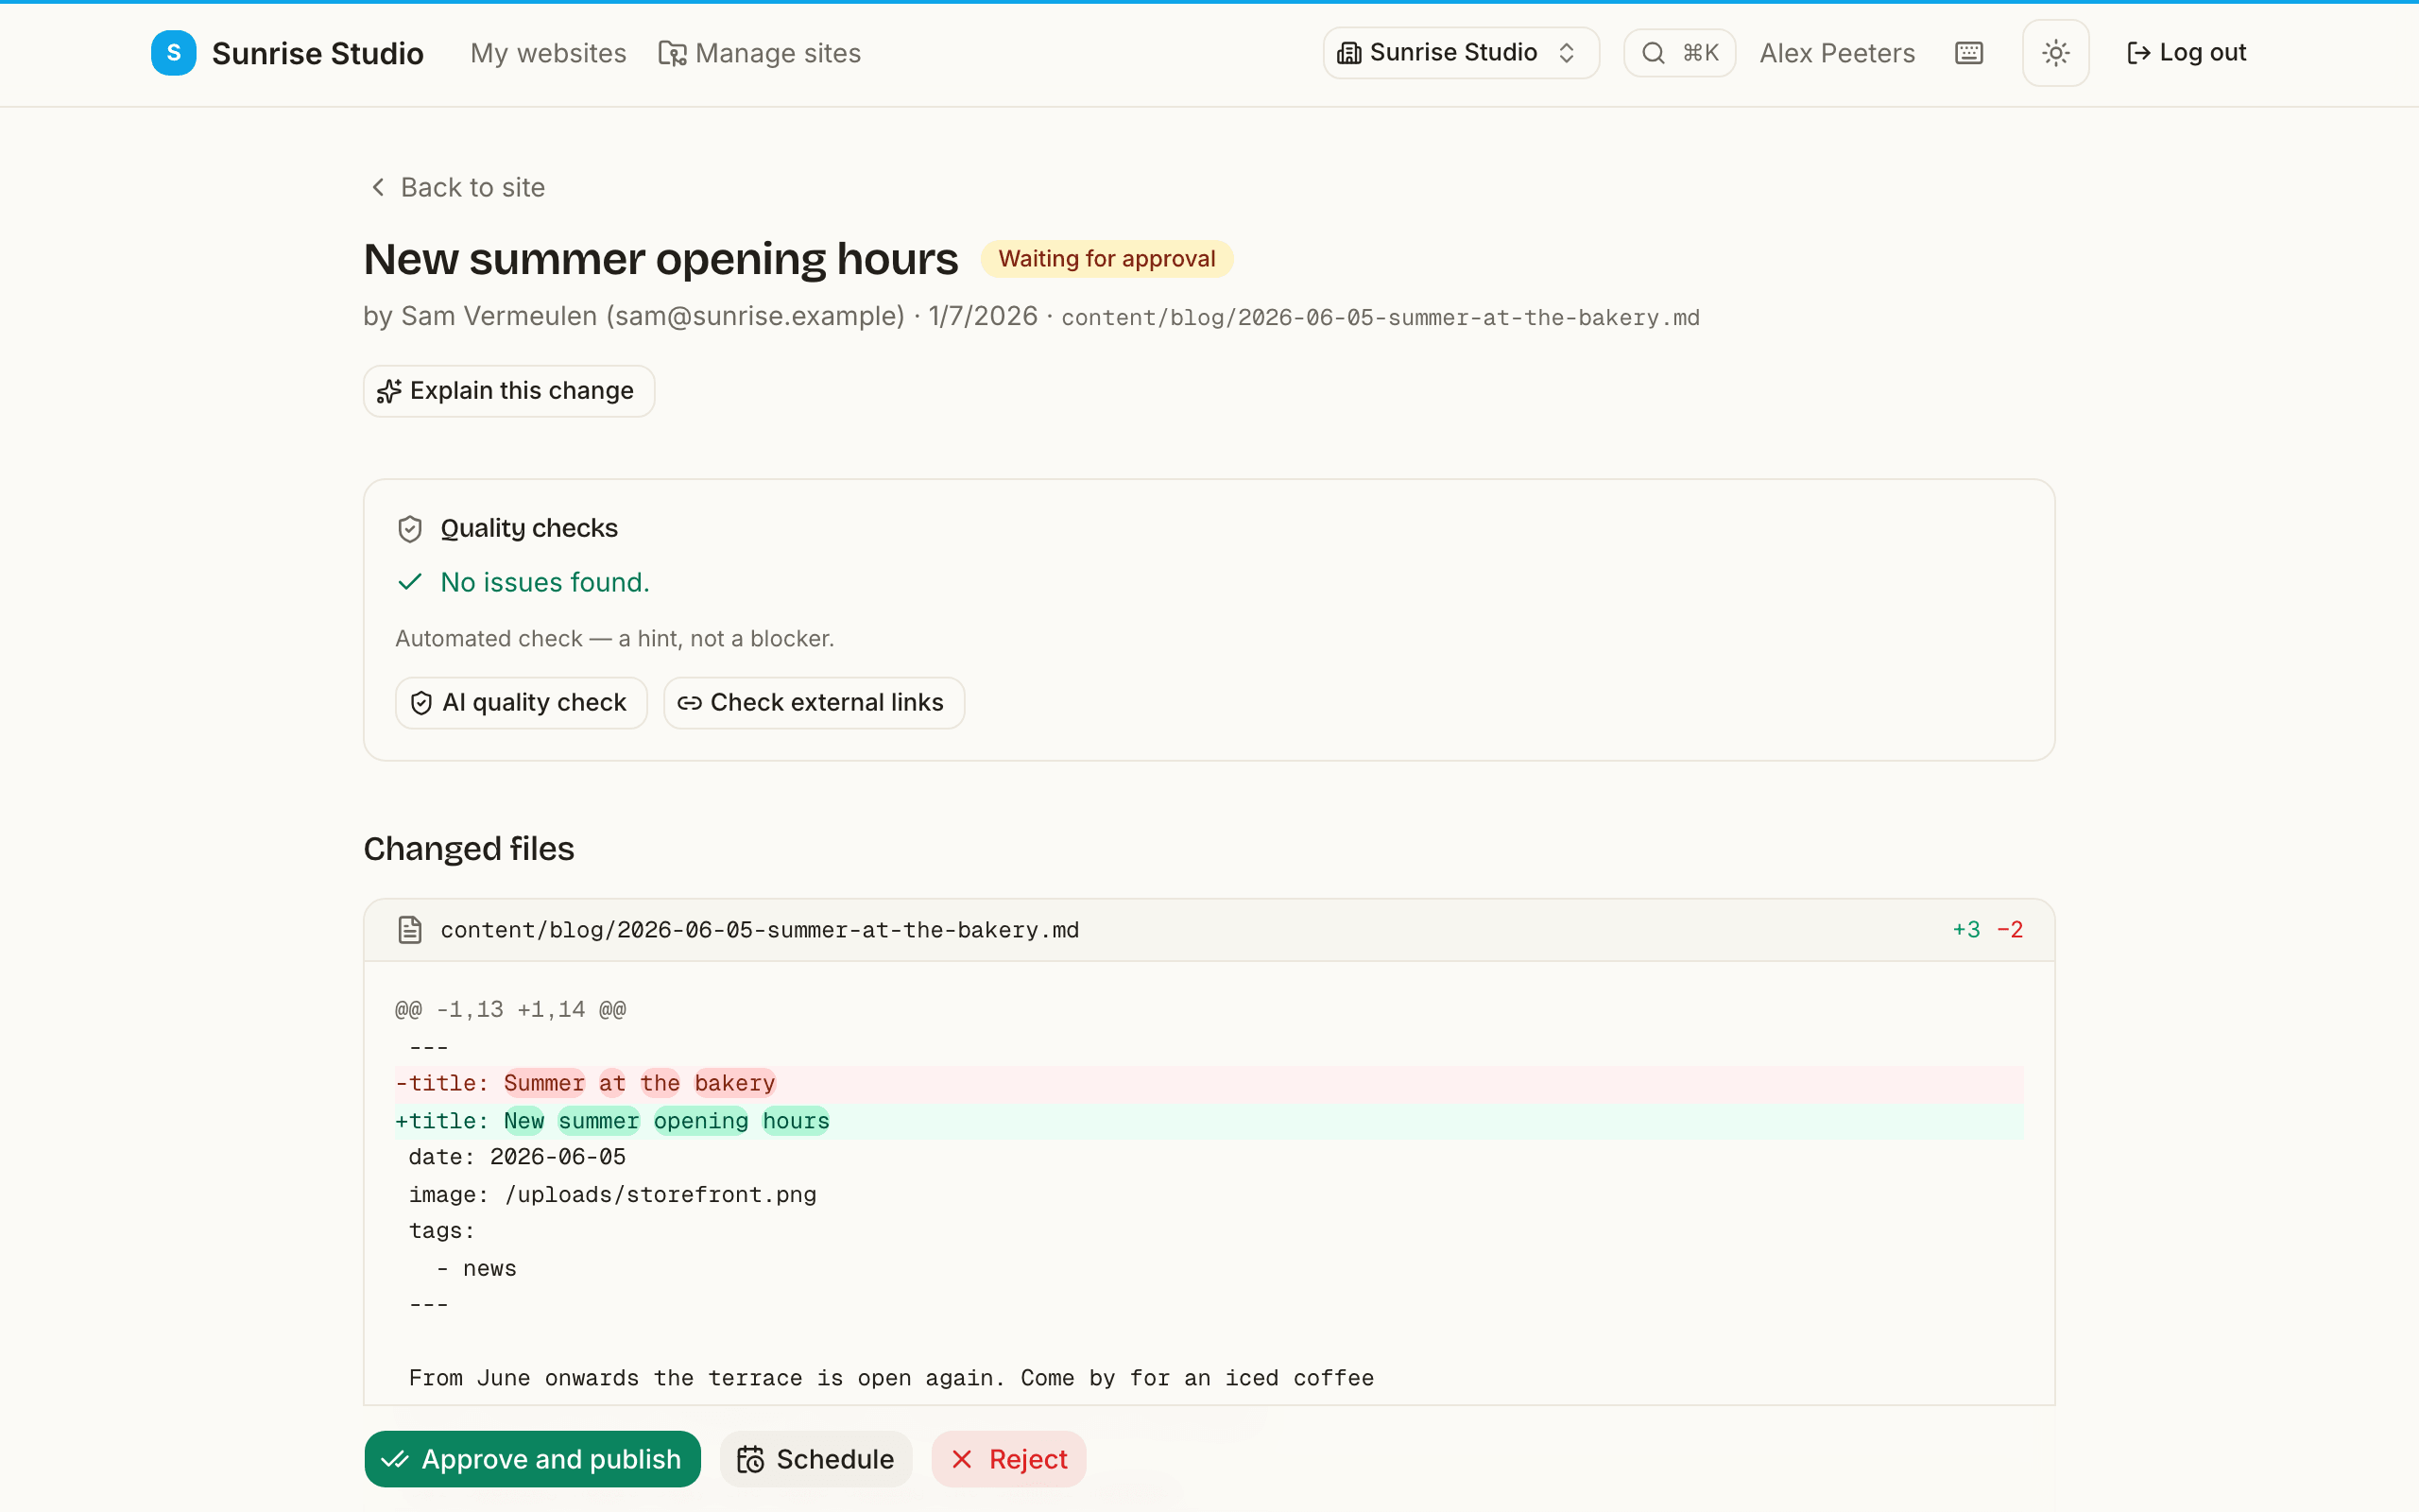Log out of the account
The height and width of the screenshot is (1512, 2419).
pos(2187,53)
